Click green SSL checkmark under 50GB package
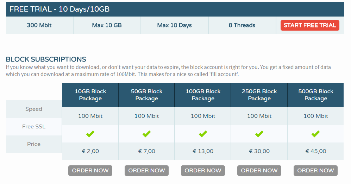351x184 pixels. (x=146, y=134)
